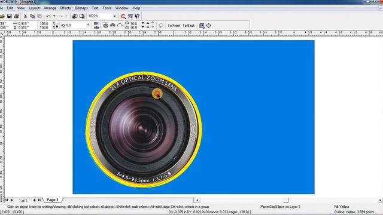This screenshot has height=215, width=383.
Task: Click the 1 of 1 page counter
Action: tap(23, 201)
